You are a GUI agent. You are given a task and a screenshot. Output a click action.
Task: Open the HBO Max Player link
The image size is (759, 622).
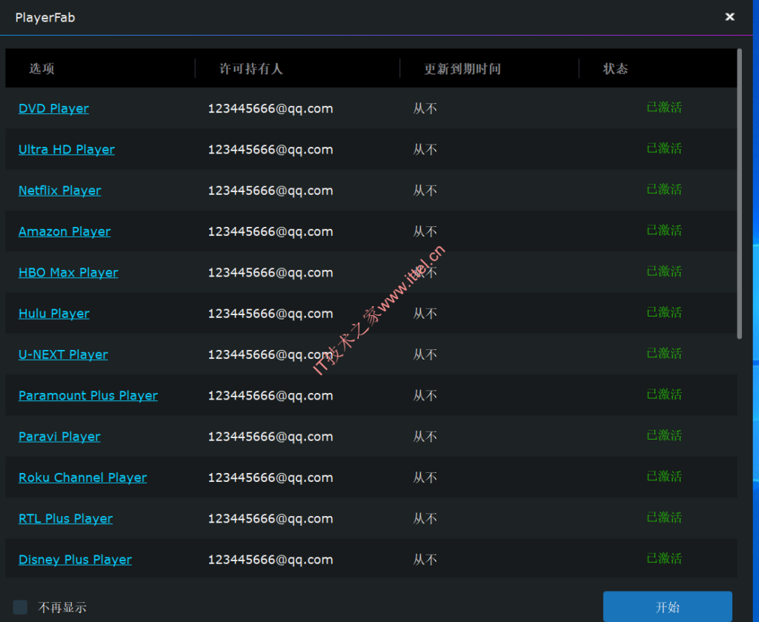pos(68,272)
